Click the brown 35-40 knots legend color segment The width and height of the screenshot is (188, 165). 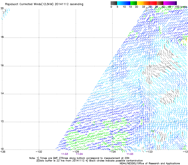(160, 3)
